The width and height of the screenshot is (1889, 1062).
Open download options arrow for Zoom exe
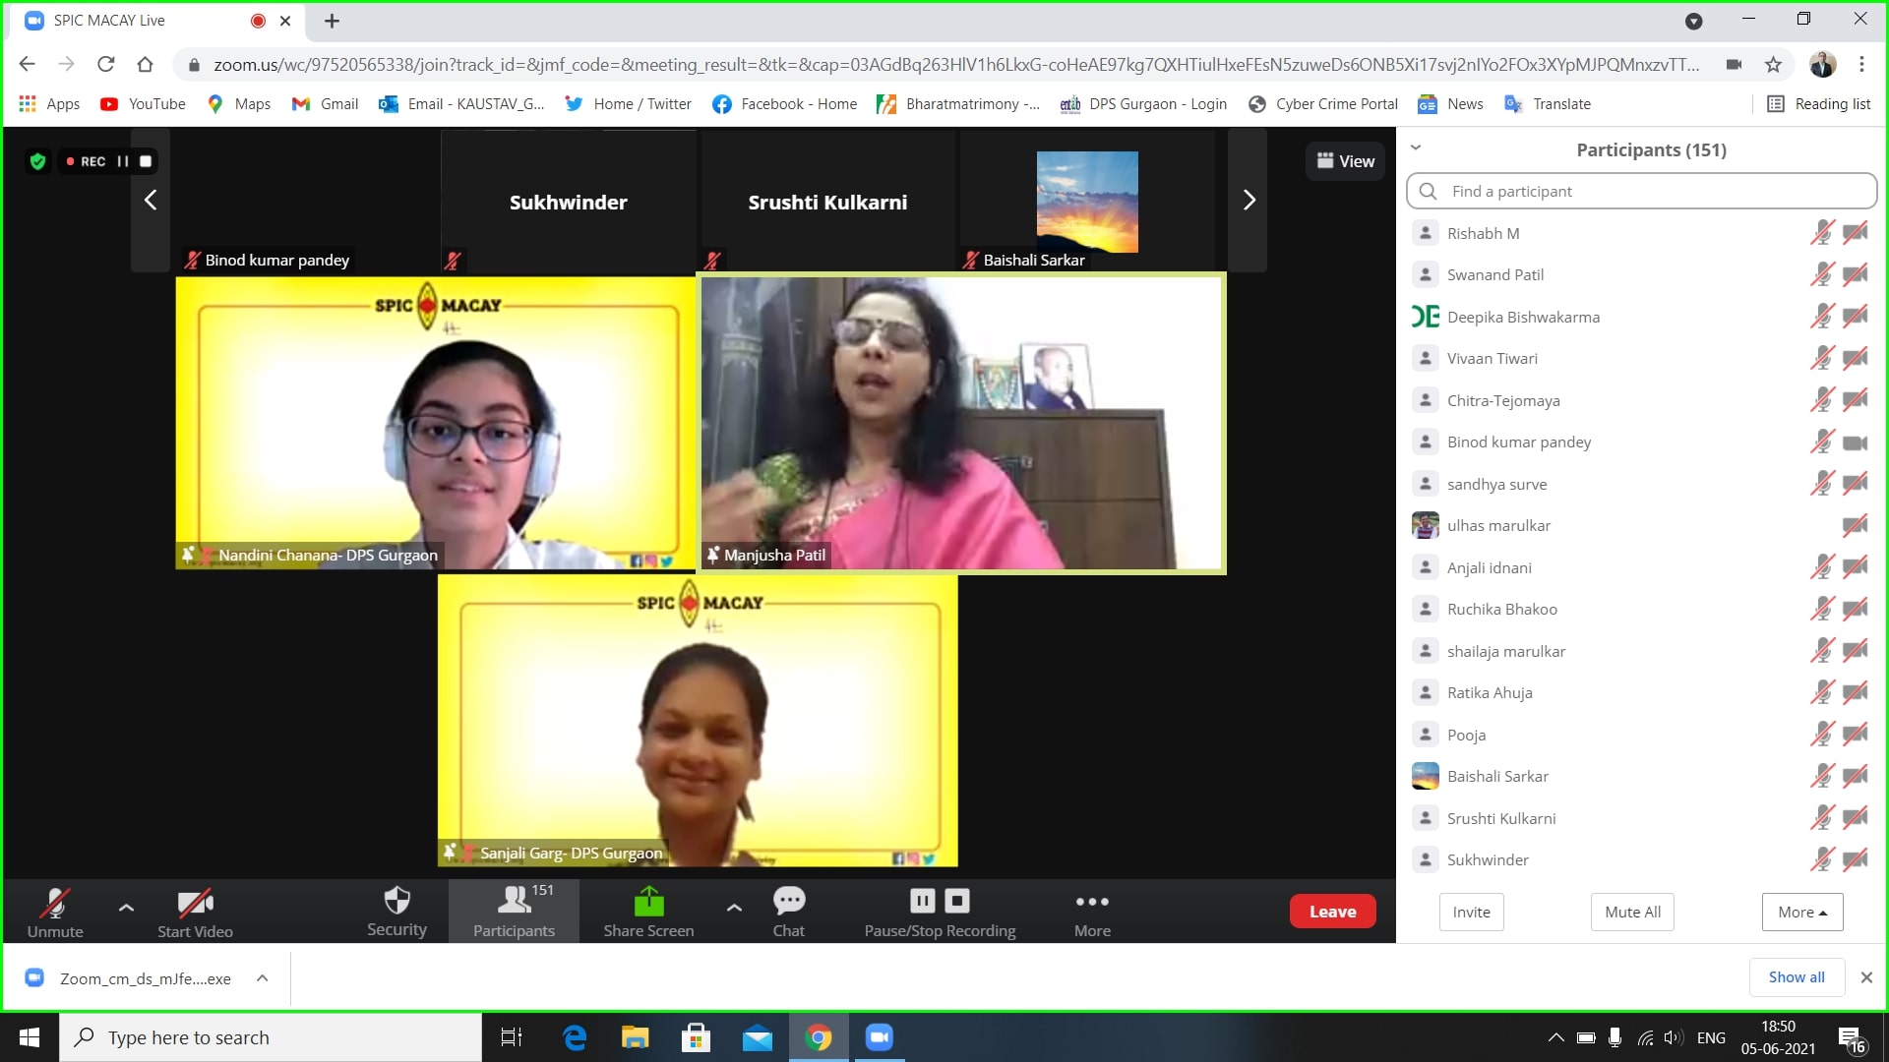pos(263,978)
